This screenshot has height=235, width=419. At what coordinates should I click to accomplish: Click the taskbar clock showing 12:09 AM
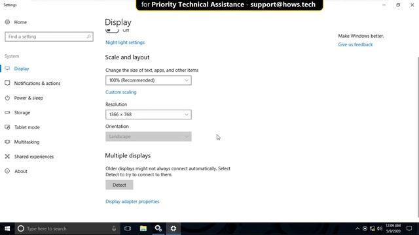click(393, 228)
